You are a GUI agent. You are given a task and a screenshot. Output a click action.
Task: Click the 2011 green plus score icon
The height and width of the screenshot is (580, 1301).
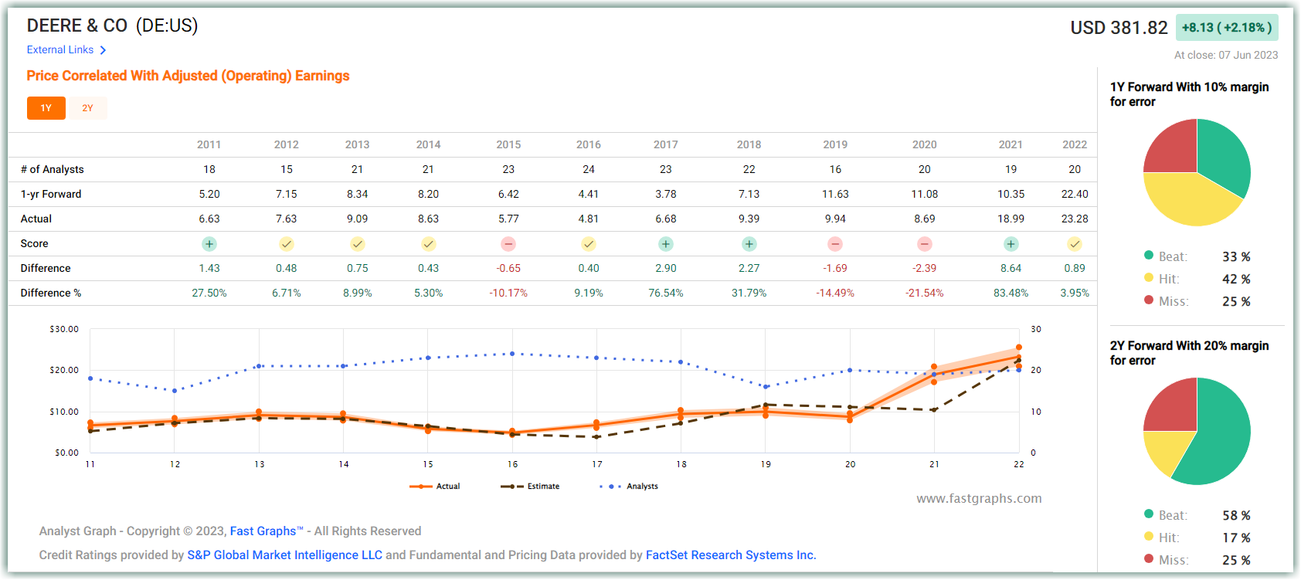209,244
